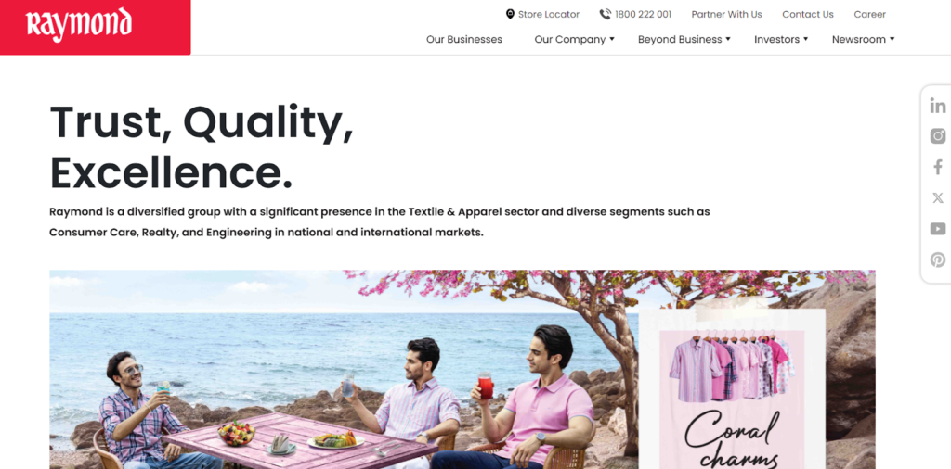Open the X (Twitter) social icon
The width and height of the screenshot is (951, 469).
point(938,197)
